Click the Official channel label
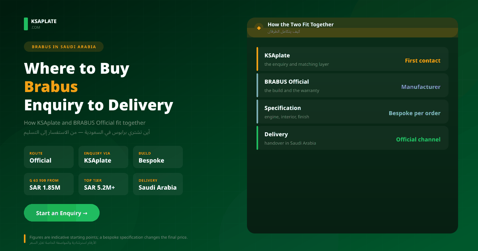The height and width of the screenshot is (251, 478). coord(418,139)
